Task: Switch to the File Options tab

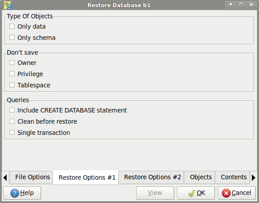Action: pyautogui.click(x=31, y=177)
